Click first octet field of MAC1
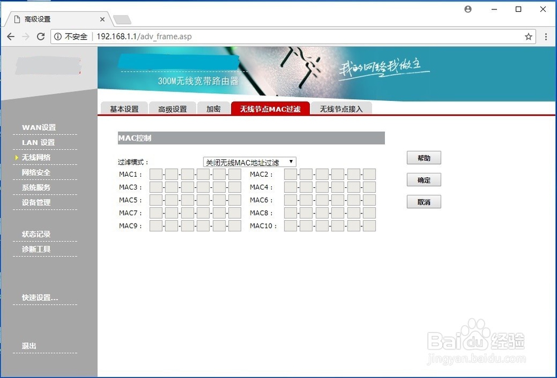This screenshot has width=557, height=378. click(x=155, y=175)
